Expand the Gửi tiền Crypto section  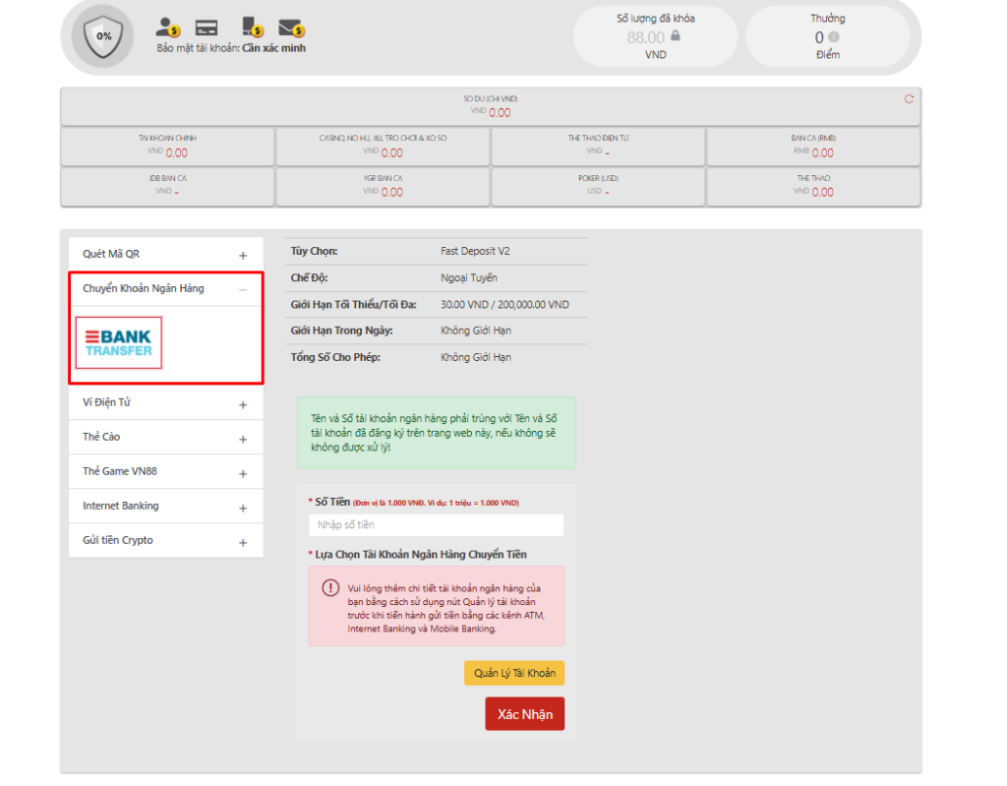[165, 541]
